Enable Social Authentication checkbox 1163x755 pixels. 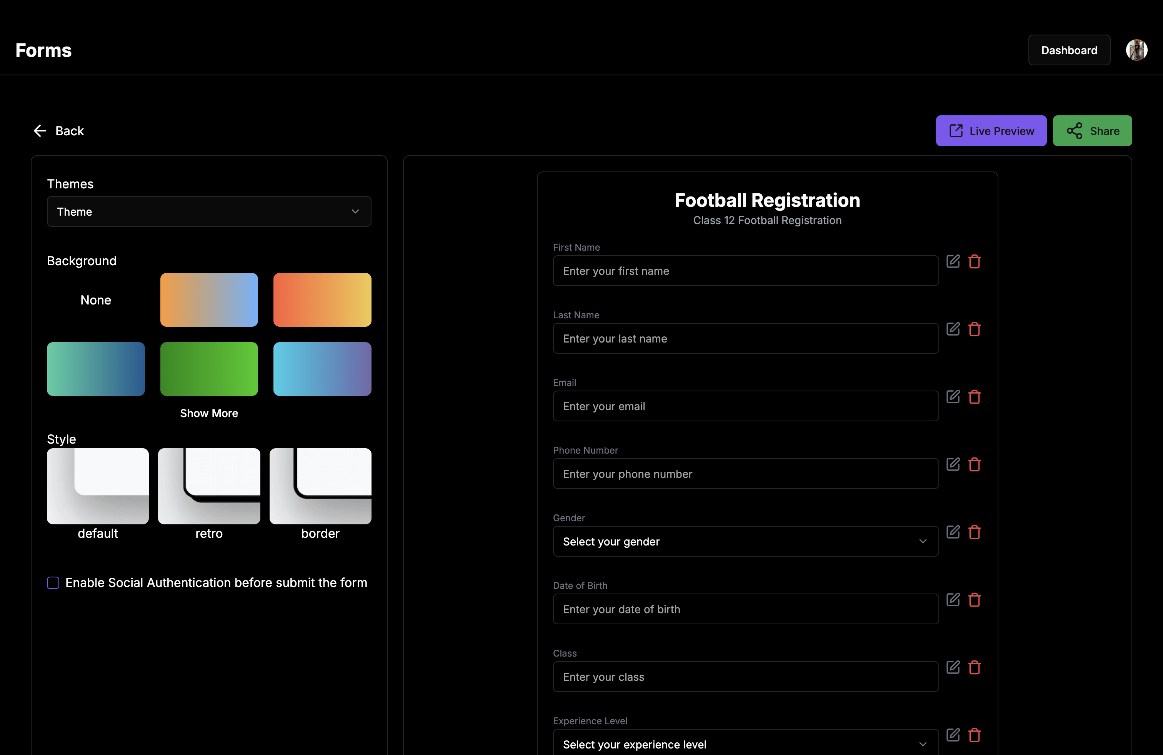[x=53, y=583]
